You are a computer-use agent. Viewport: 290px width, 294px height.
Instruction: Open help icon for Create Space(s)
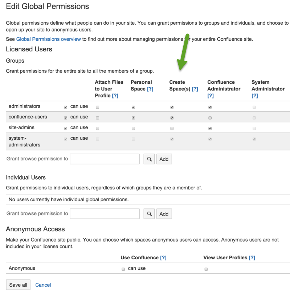coord(195,89)
